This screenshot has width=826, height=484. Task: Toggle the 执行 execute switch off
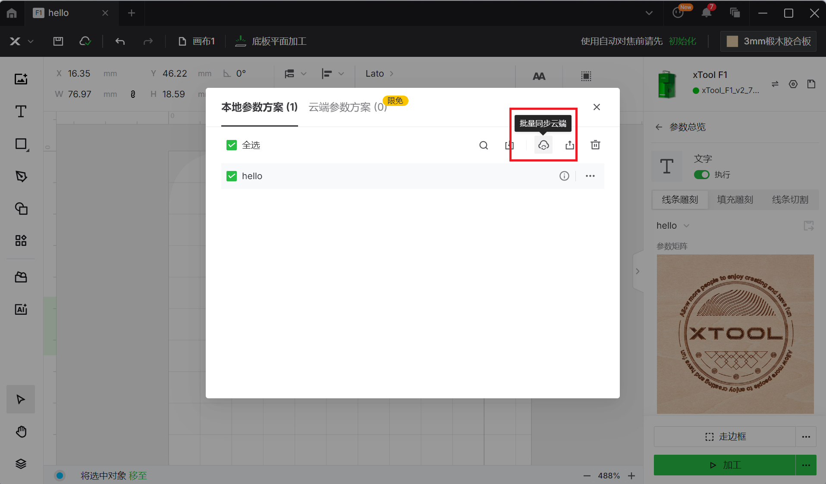701,174
